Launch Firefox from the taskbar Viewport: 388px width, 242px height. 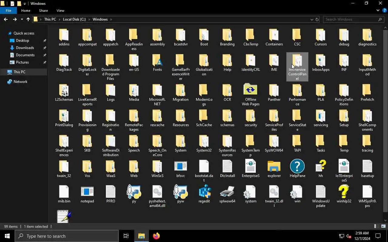pyautogui.click(x=156, y=236)
